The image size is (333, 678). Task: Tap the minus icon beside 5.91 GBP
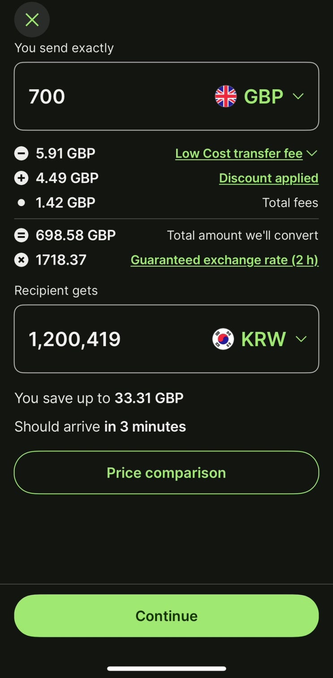(x=21, y=154)
